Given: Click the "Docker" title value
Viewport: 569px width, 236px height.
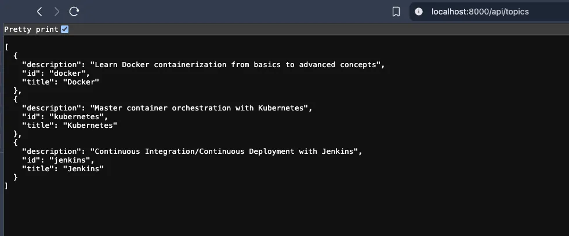Looking at the screenshot, I should tap(81, 82).
